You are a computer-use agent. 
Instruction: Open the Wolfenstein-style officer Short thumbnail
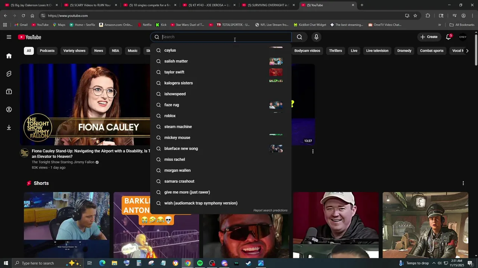pyautogui.click(x=425, y=225)
